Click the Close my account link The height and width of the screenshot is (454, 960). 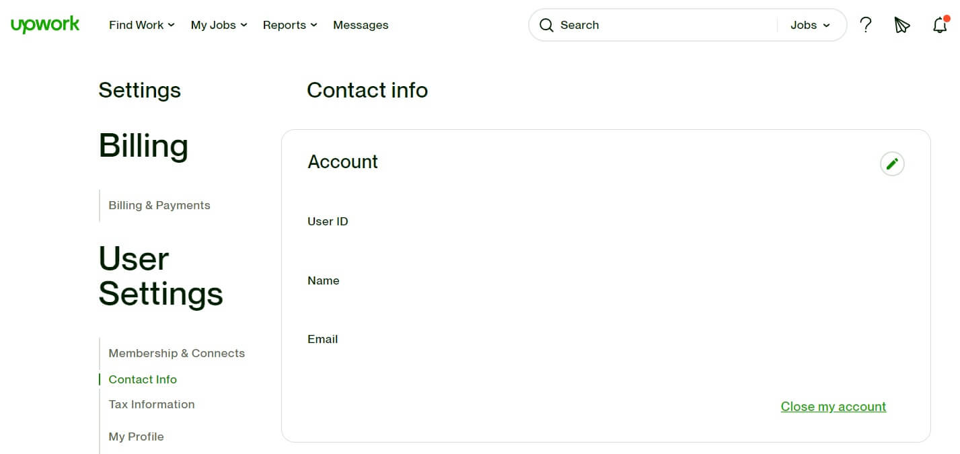coord(833,406)
